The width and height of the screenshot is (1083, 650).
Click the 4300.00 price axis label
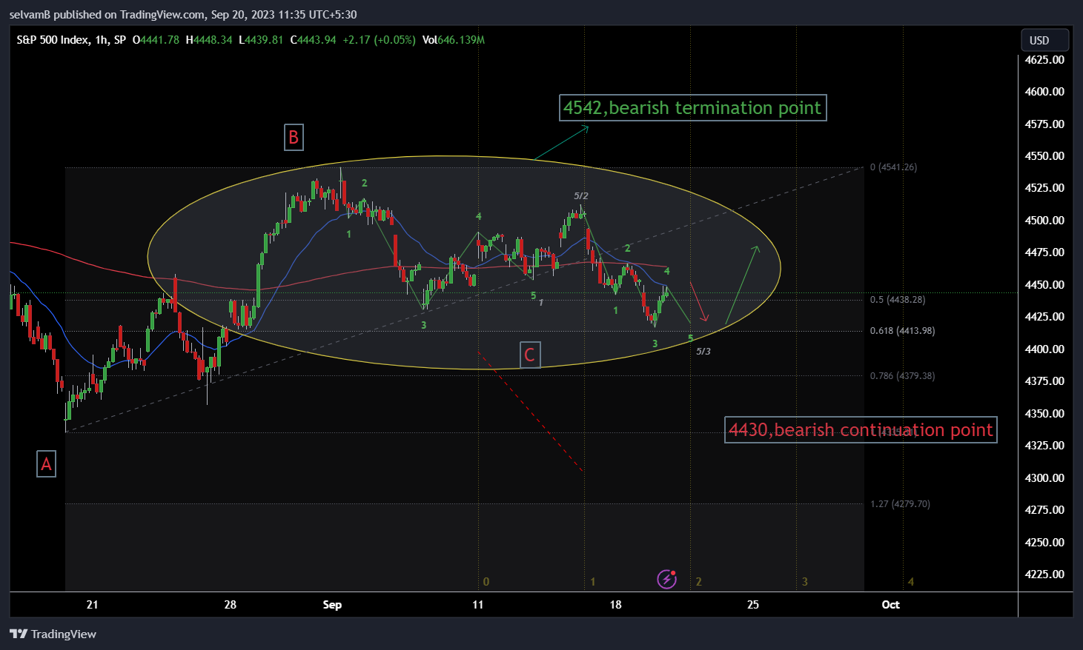1044,478
